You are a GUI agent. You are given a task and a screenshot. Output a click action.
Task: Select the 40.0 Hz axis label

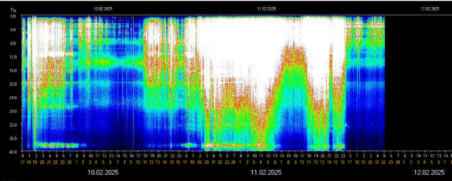click(13, 151)
